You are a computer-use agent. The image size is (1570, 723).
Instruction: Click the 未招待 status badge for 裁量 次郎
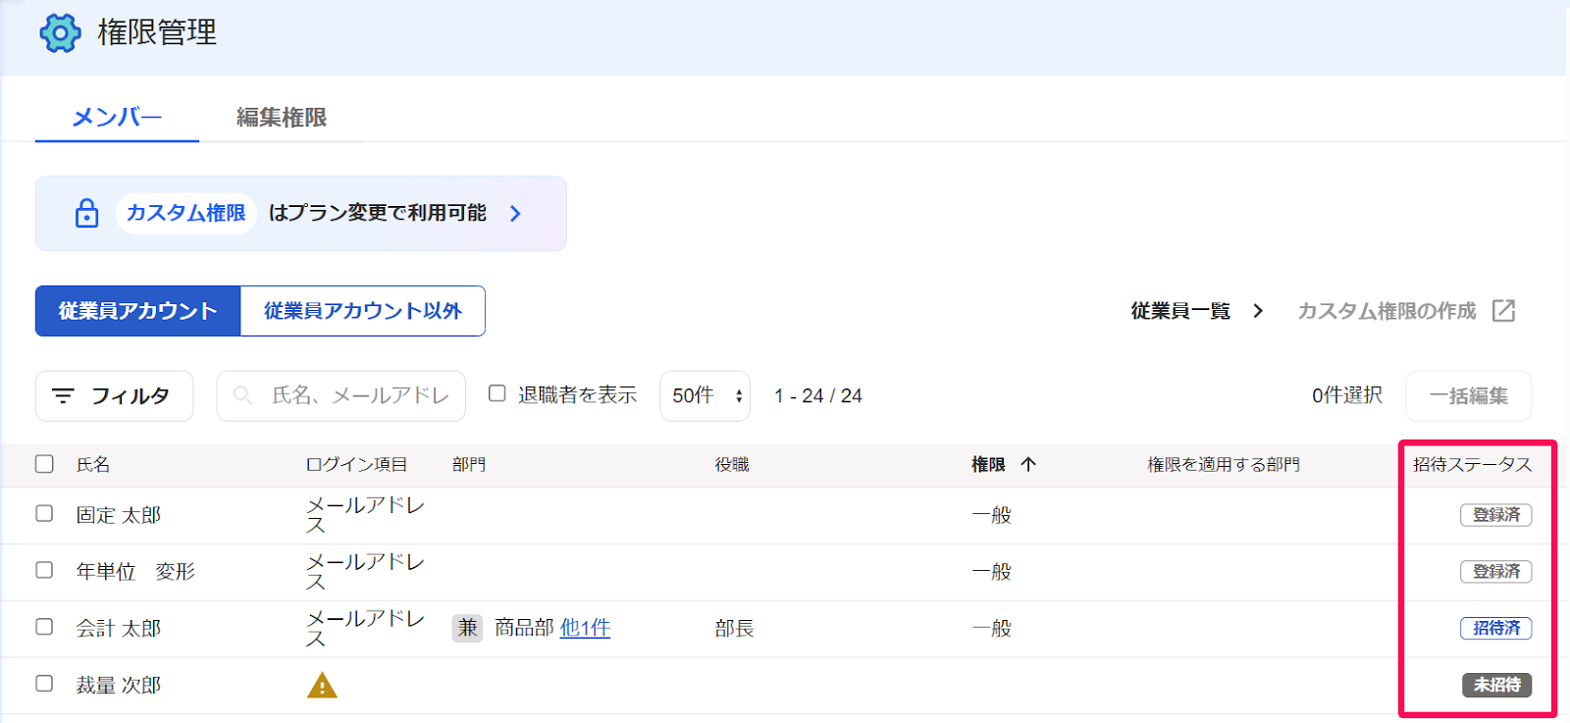(x=1496, y=685)
